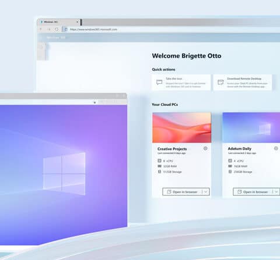This screenshot has height=260, width=280.
Task: Click the storage icon on Adatum Daily card
Action: coord(230,172)
